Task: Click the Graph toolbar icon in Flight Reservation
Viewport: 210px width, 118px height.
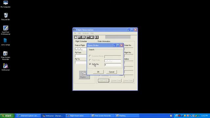Action: click(88, 37)
